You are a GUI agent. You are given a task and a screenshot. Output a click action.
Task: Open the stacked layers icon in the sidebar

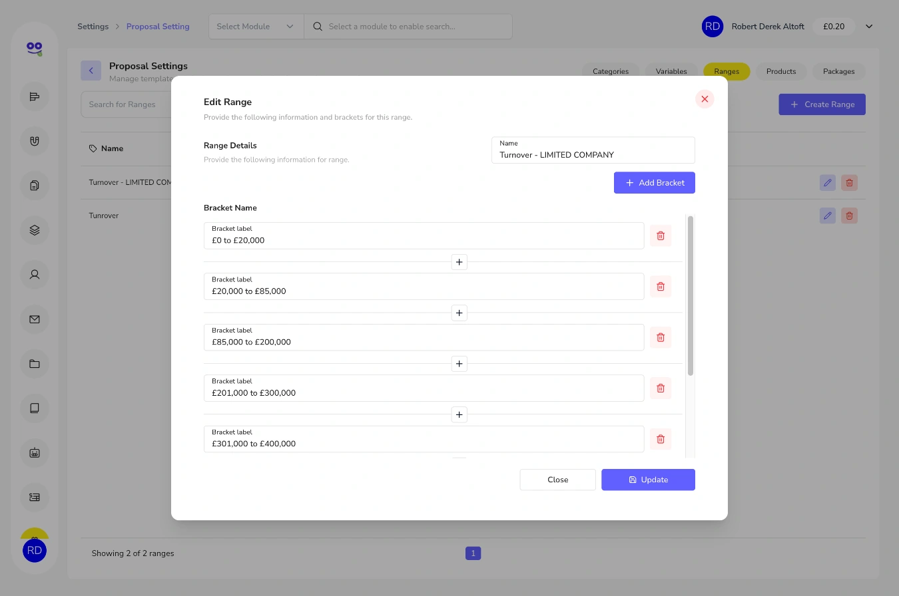tap(35, 230)
